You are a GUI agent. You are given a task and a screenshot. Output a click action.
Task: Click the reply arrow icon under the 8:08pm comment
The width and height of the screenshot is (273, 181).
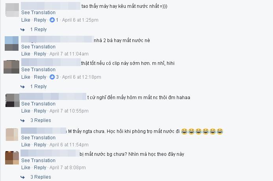pos(22,177)
